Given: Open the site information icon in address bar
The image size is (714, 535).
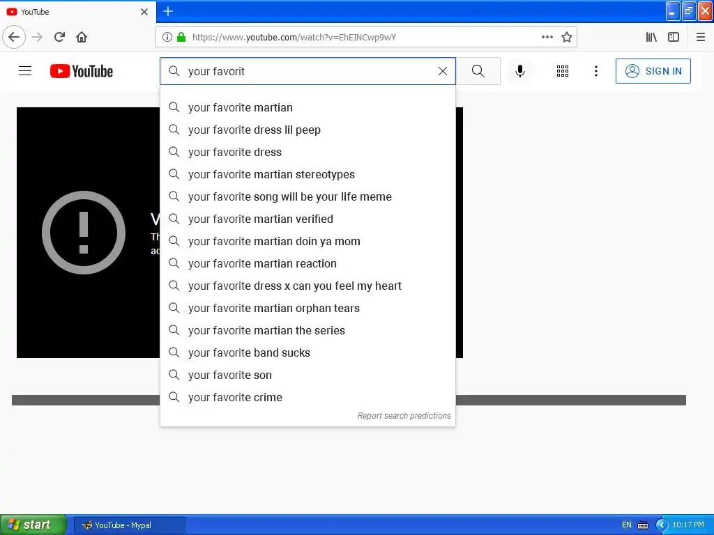Looking at the screenshot, I should pos(167,37).
